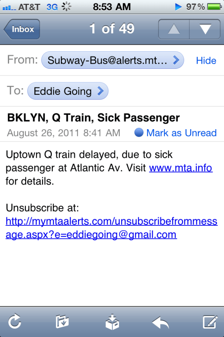Go to previous message with up arrow
Viewport: 224px width, 337px height.
click(174, 29)
